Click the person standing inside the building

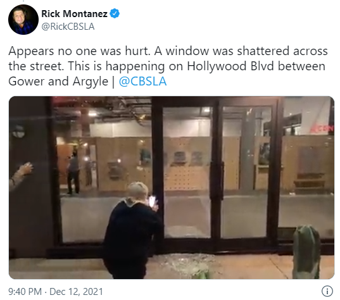73,172
